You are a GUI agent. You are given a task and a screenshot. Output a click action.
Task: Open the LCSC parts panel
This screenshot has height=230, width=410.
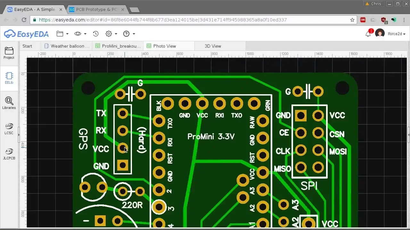(x=9, y=128)
